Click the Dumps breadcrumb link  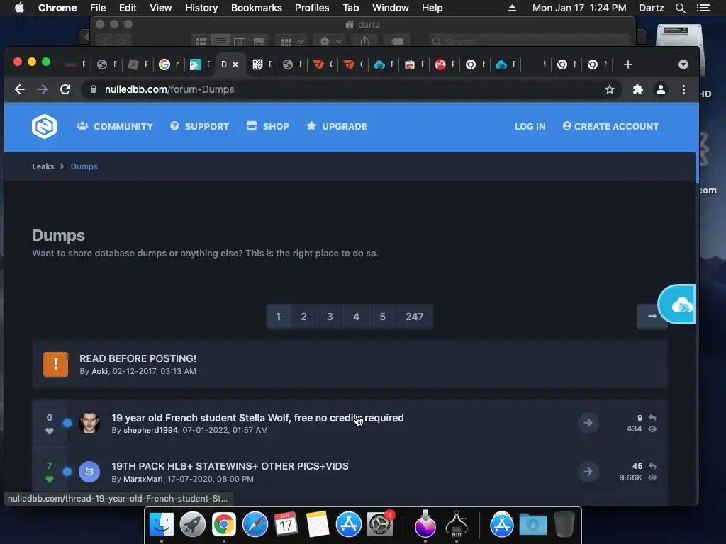tap(84, 166)
